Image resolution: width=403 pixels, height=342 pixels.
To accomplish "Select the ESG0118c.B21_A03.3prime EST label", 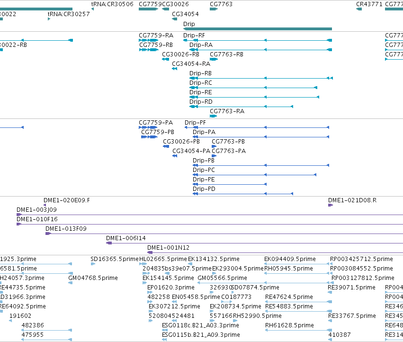I will point(200,325).
